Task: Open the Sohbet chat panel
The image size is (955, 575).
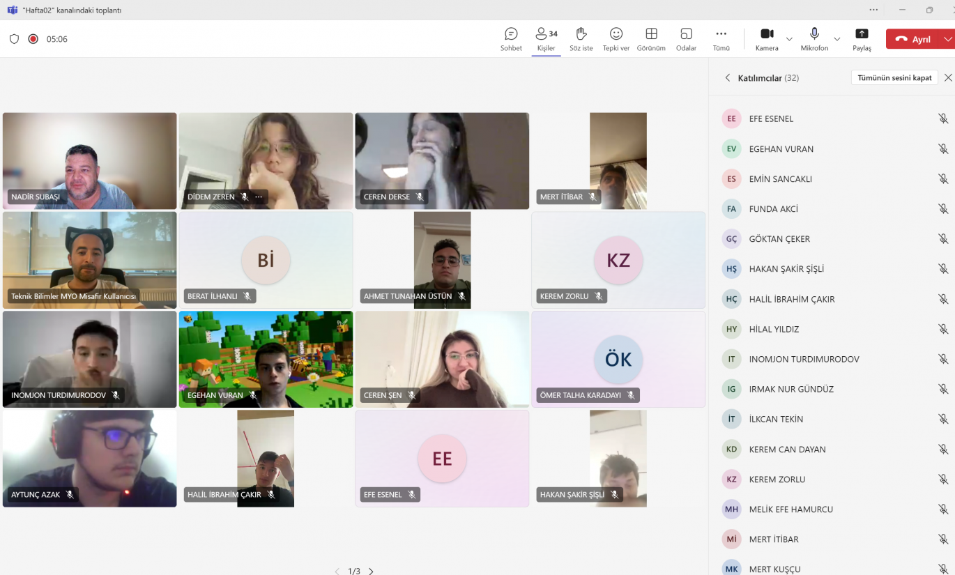Action: [511, 39]
